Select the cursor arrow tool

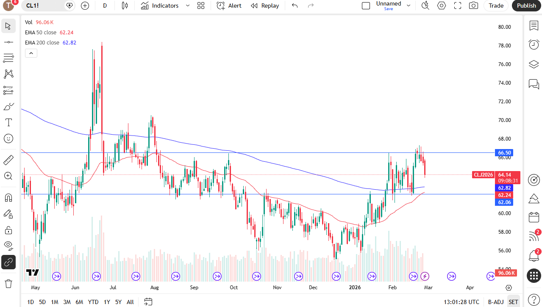click(x=8, y=26)
